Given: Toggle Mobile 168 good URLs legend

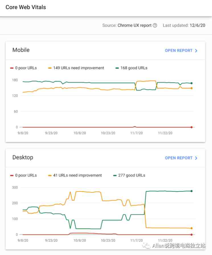Looking at the screenshot, I should (x=131, y=68).
